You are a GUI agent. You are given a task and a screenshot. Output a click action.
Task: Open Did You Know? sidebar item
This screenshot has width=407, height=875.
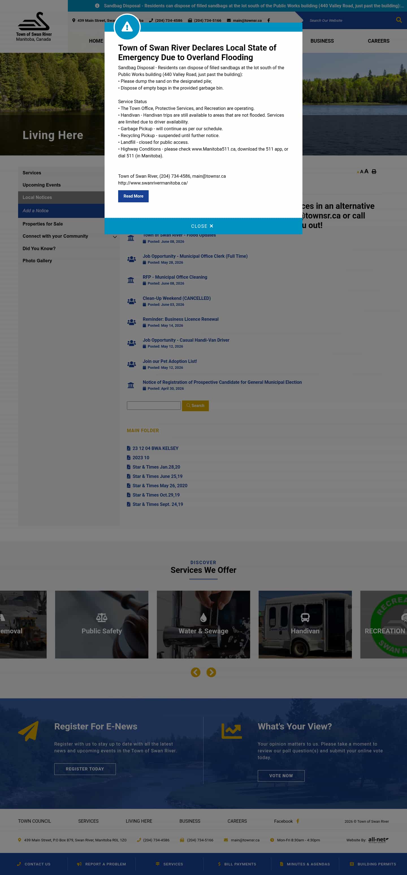[39, 248]
